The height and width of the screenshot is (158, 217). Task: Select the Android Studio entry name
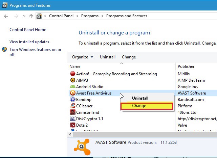[90, 87]
